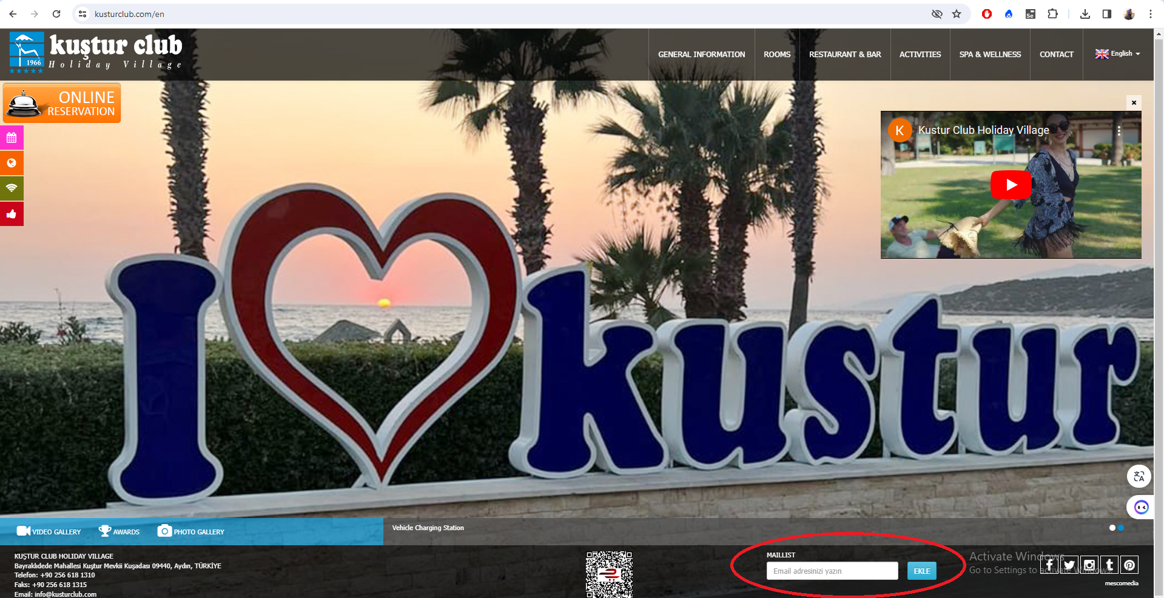Open the Twitter social icon

coord(1069,565)
